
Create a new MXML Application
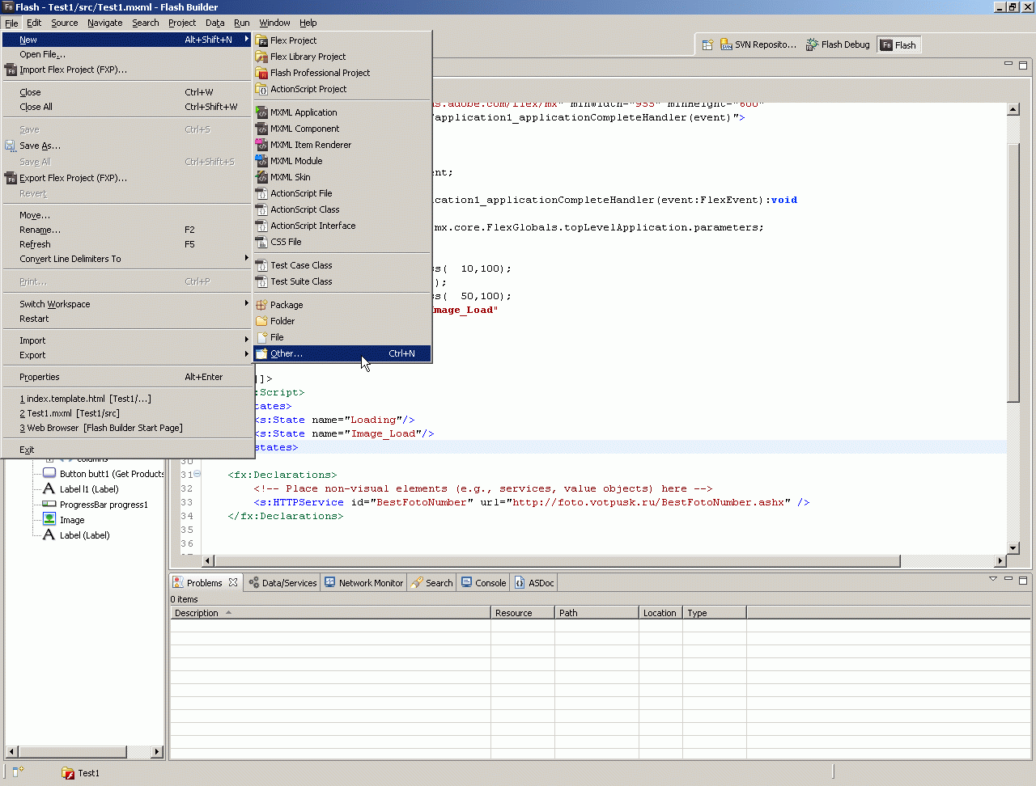(x=342, y=112)
